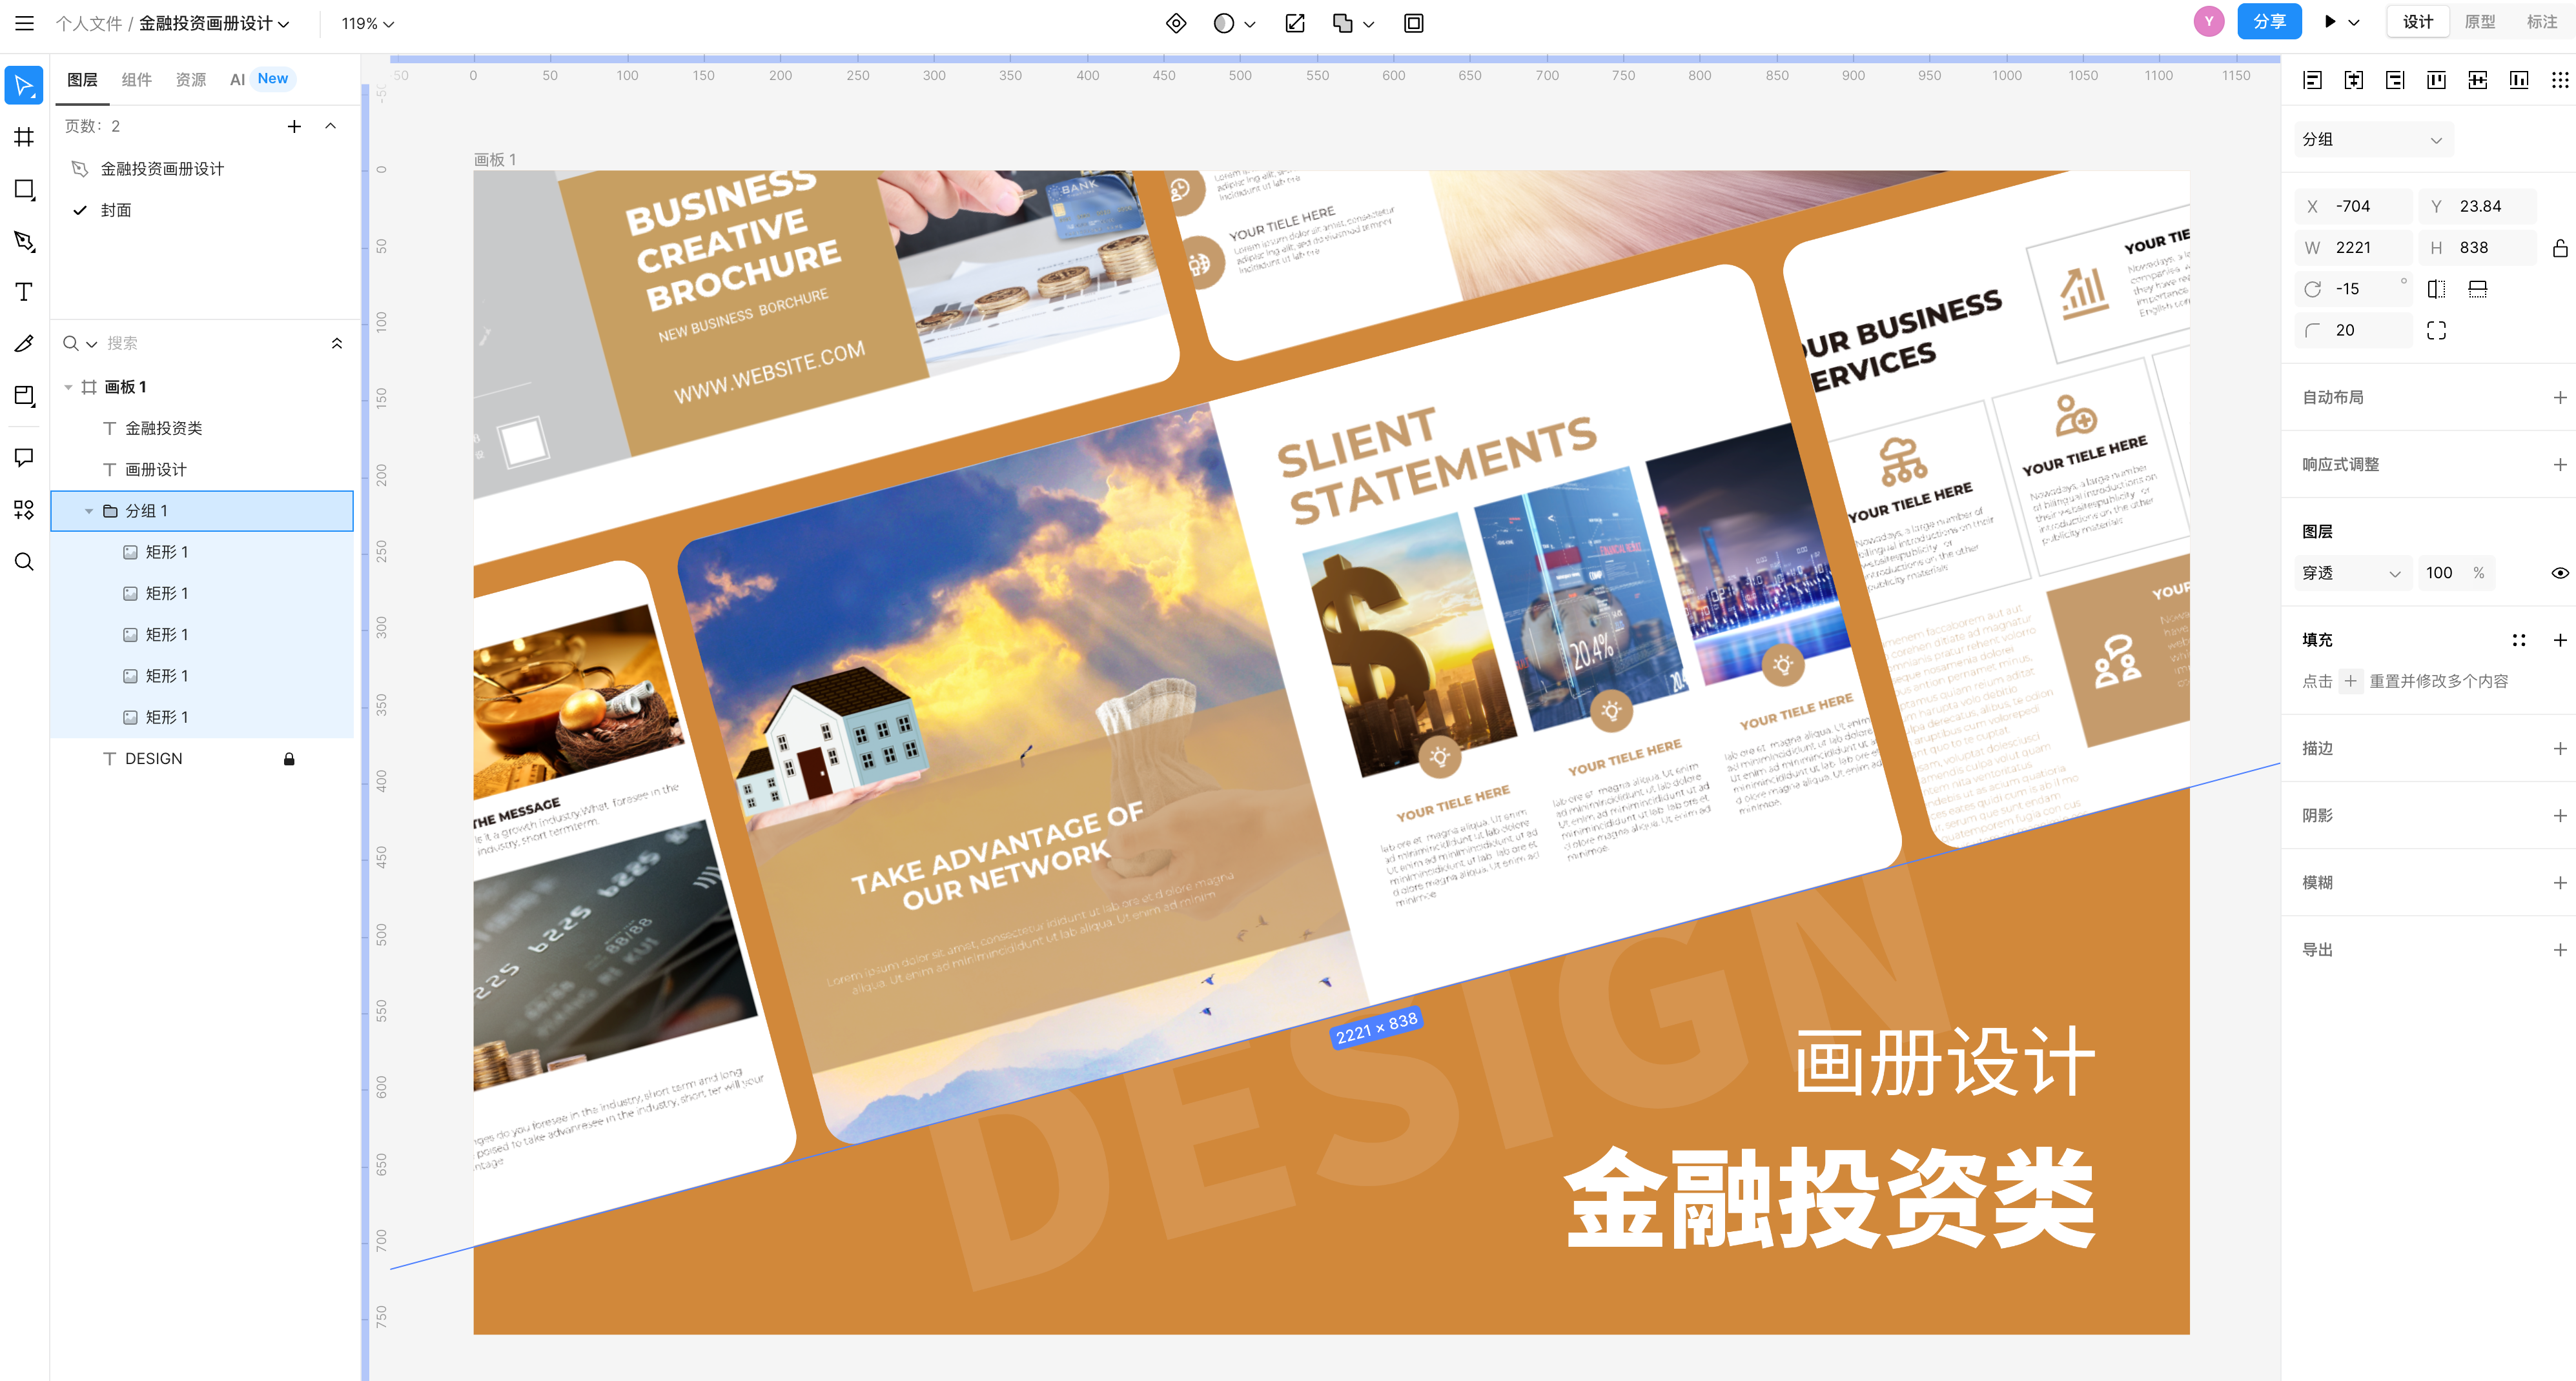Switch to the 组件 tab

[136, 79]
